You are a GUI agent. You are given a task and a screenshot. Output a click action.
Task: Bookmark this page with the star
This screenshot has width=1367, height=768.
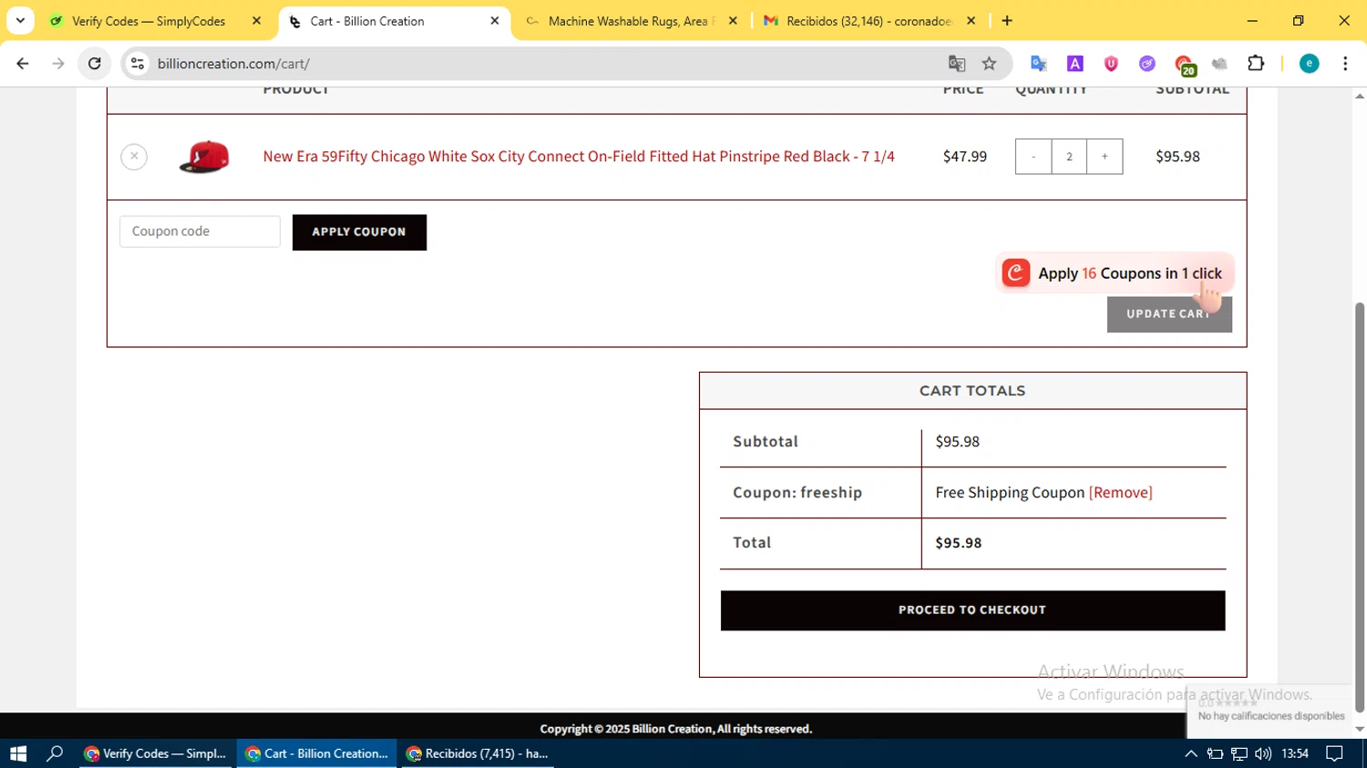990,64
